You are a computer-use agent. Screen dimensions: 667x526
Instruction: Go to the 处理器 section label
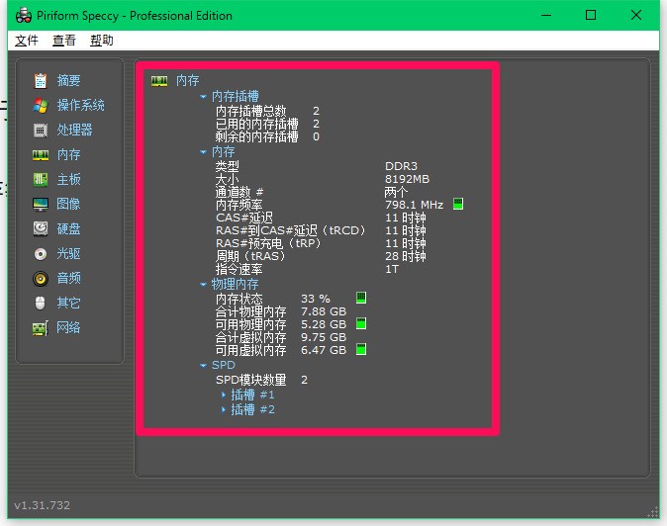[x=75, y=130]
